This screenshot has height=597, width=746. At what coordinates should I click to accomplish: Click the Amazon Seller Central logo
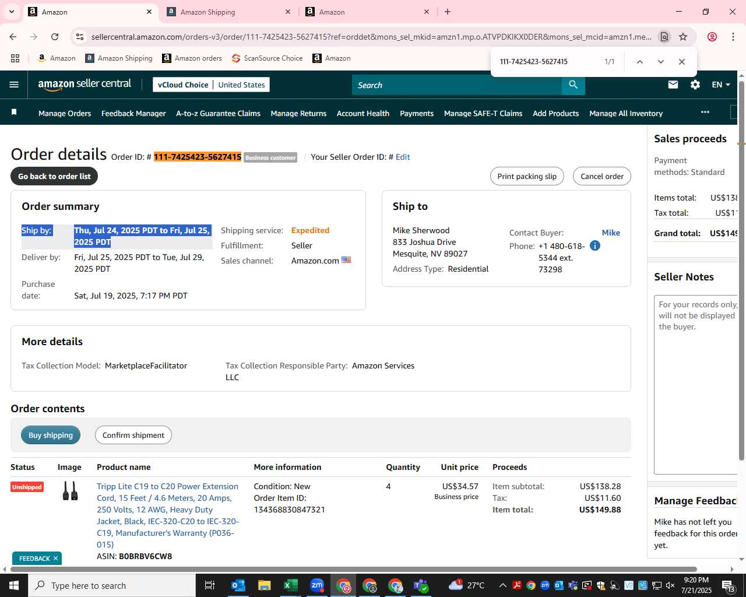[85, 85]
